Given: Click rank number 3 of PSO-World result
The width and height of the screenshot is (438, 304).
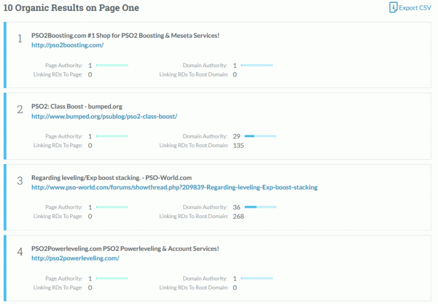Looking at the screenshot, I should pos(20,181).
